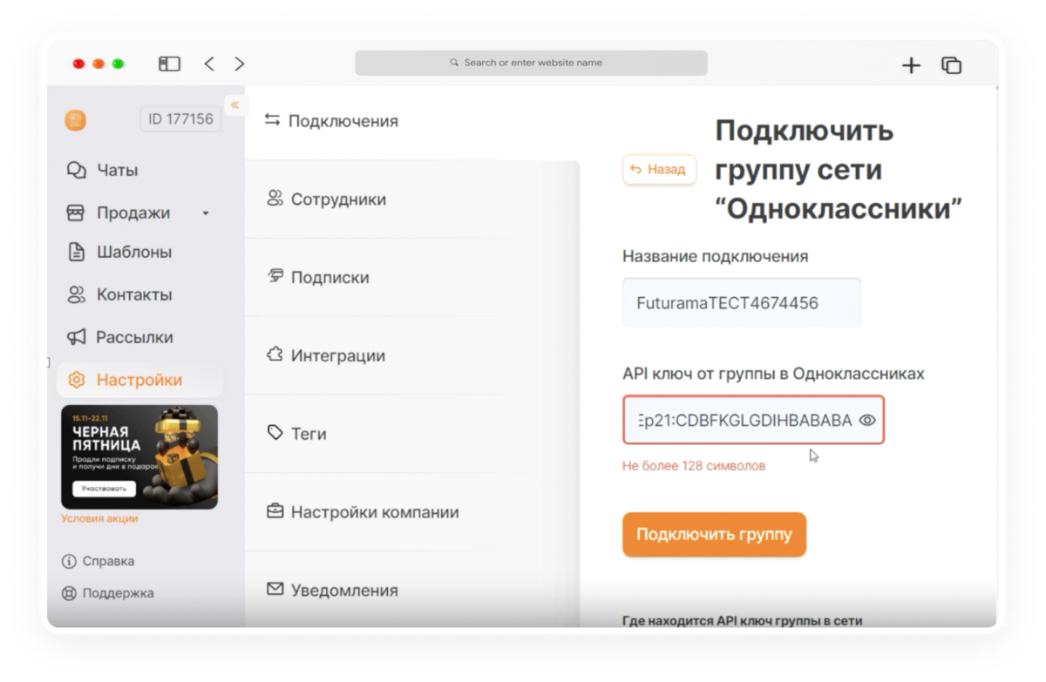This screenshot has height=682, width=1046.
Task: Click the Теги tag icon
Action: coord(275,433)
